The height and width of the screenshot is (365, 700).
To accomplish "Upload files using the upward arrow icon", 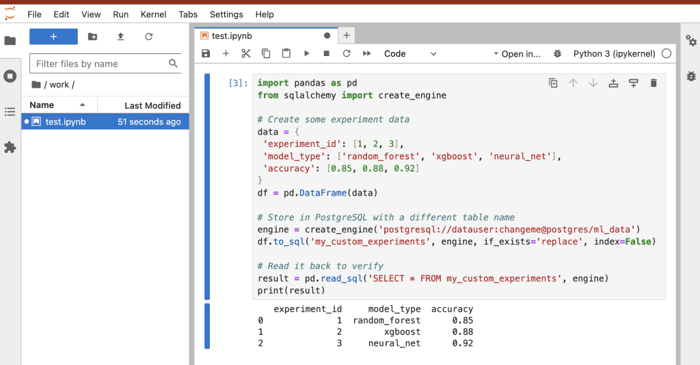I will 120,36.
